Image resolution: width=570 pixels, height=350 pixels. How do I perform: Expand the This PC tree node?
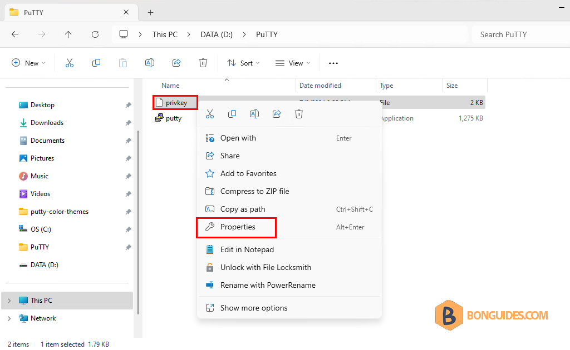point(9,301)
